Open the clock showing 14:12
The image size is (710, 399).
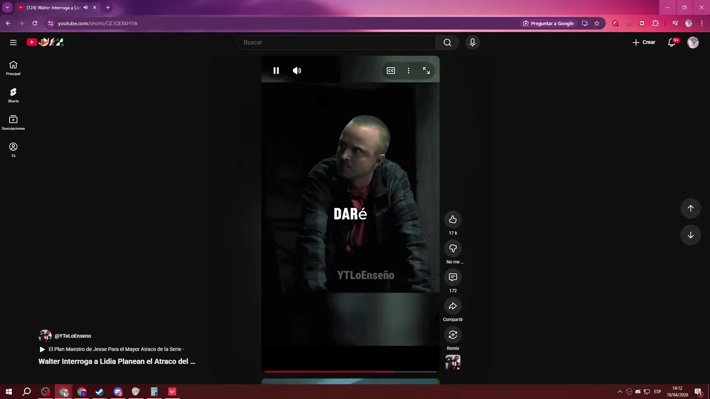click(x=677, y=392)
